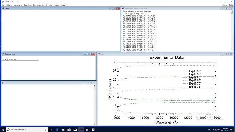Open the Global menu
This screenshot has width=235, height=132.
point(231,5)
